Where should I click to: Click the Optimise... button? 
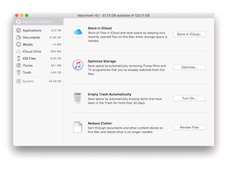[189, 67]
